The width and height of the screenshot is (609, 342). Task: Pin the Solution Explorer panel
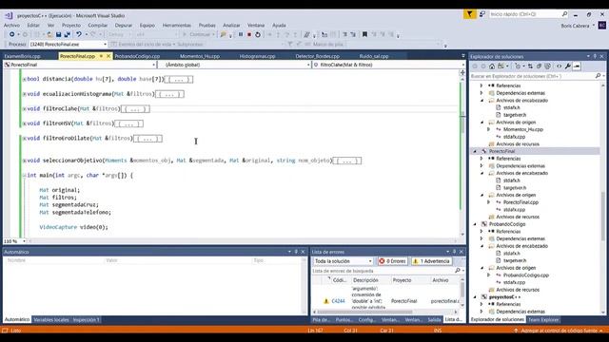(595, 57)
